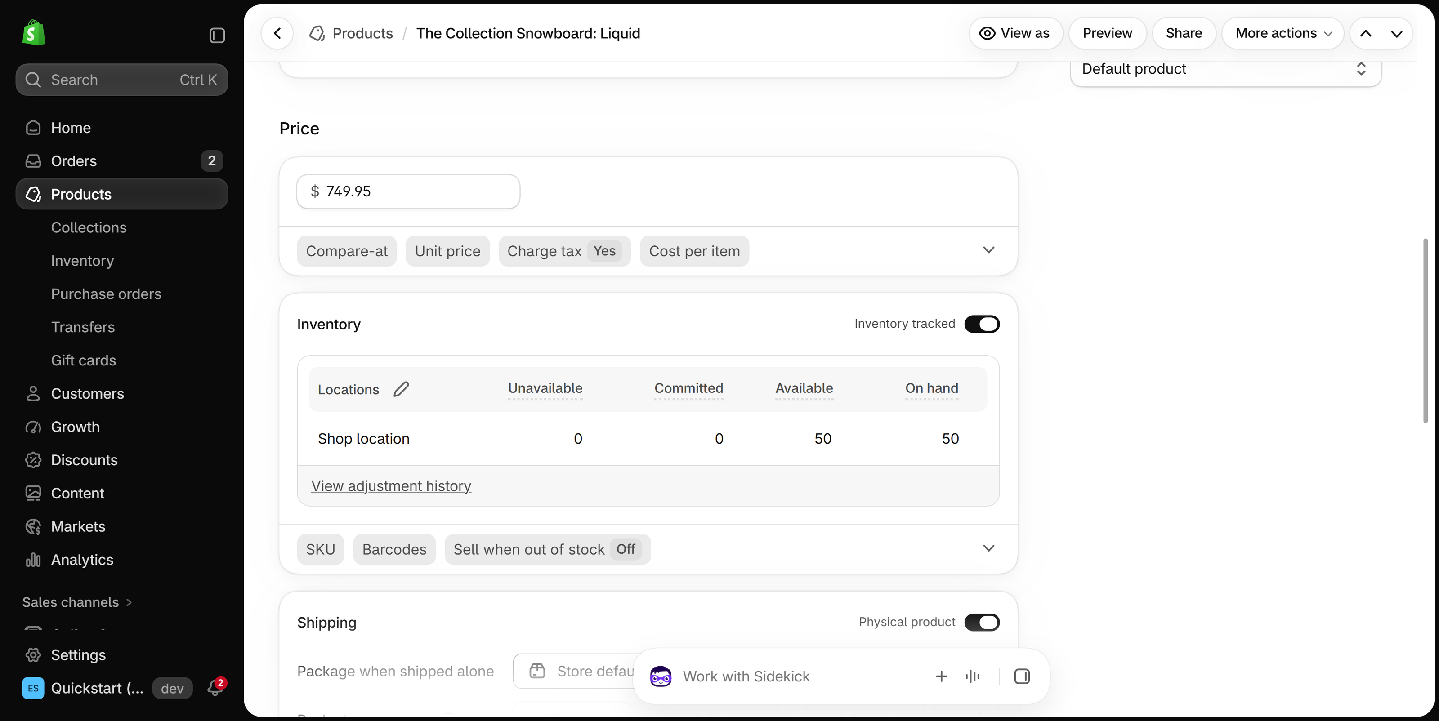Open Customers in sidebar
1439x721 pixels.
pos(122,394)
